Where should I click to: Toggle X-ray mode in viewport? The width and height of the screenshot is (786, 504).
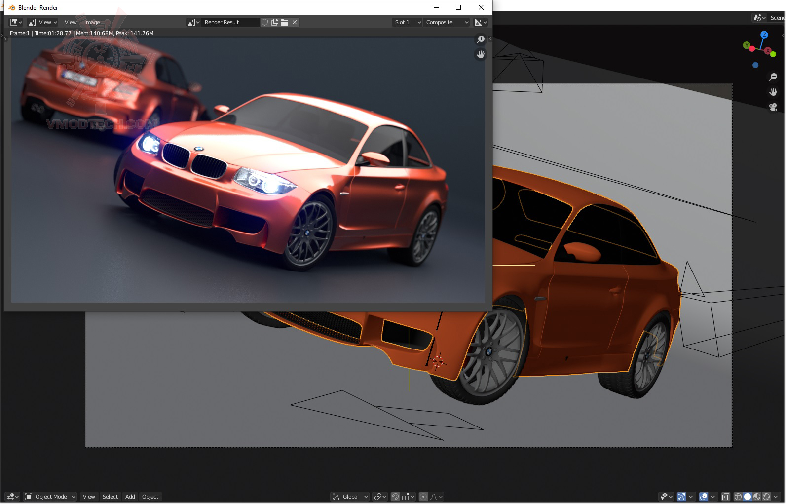coord(726,497)
